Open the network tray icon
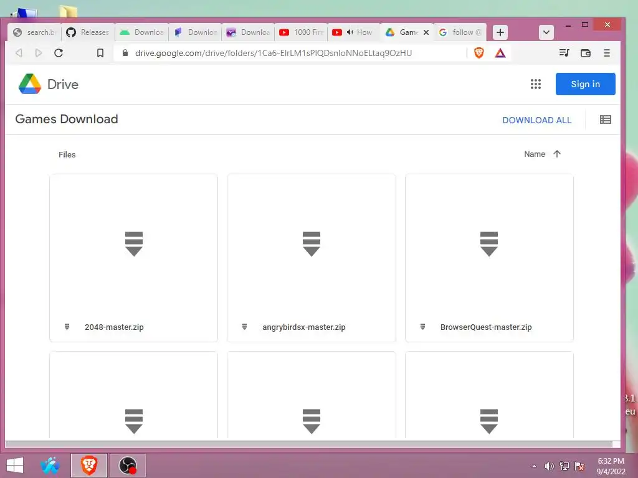 click(564, 466)
